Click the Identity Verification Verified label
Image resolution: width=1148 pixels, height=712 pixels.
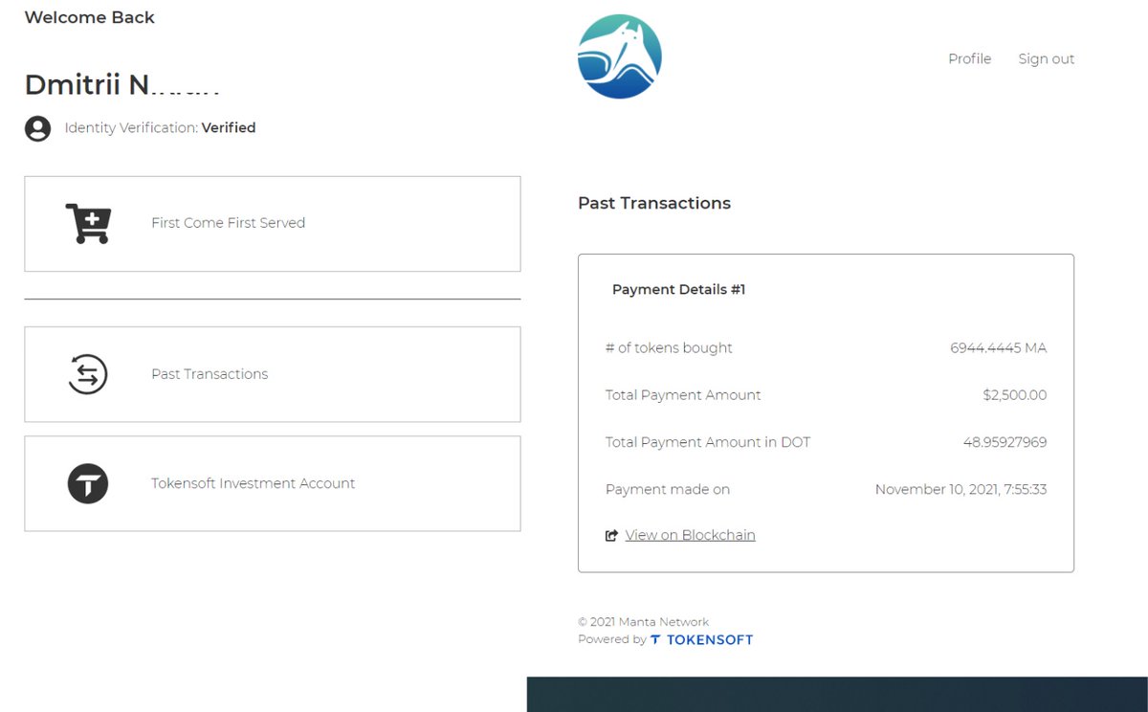click(159, 127)
